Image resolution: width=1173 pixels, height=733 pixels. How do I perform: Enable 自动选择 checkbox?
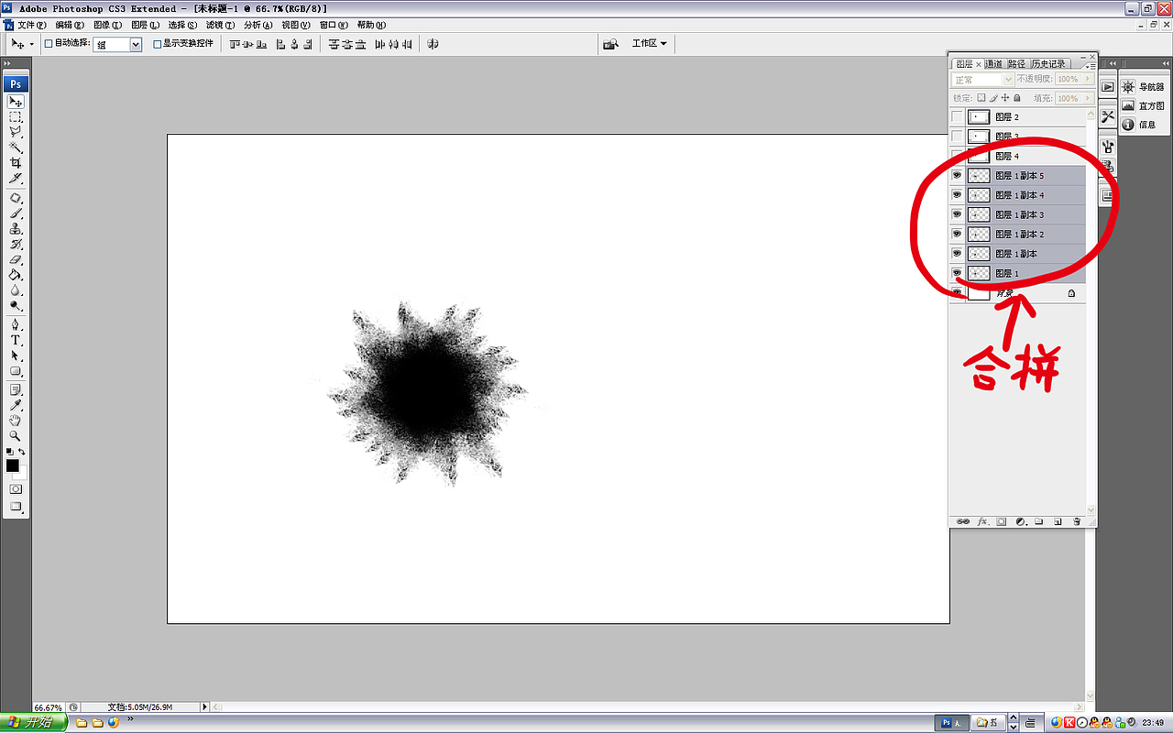(49, 43)
